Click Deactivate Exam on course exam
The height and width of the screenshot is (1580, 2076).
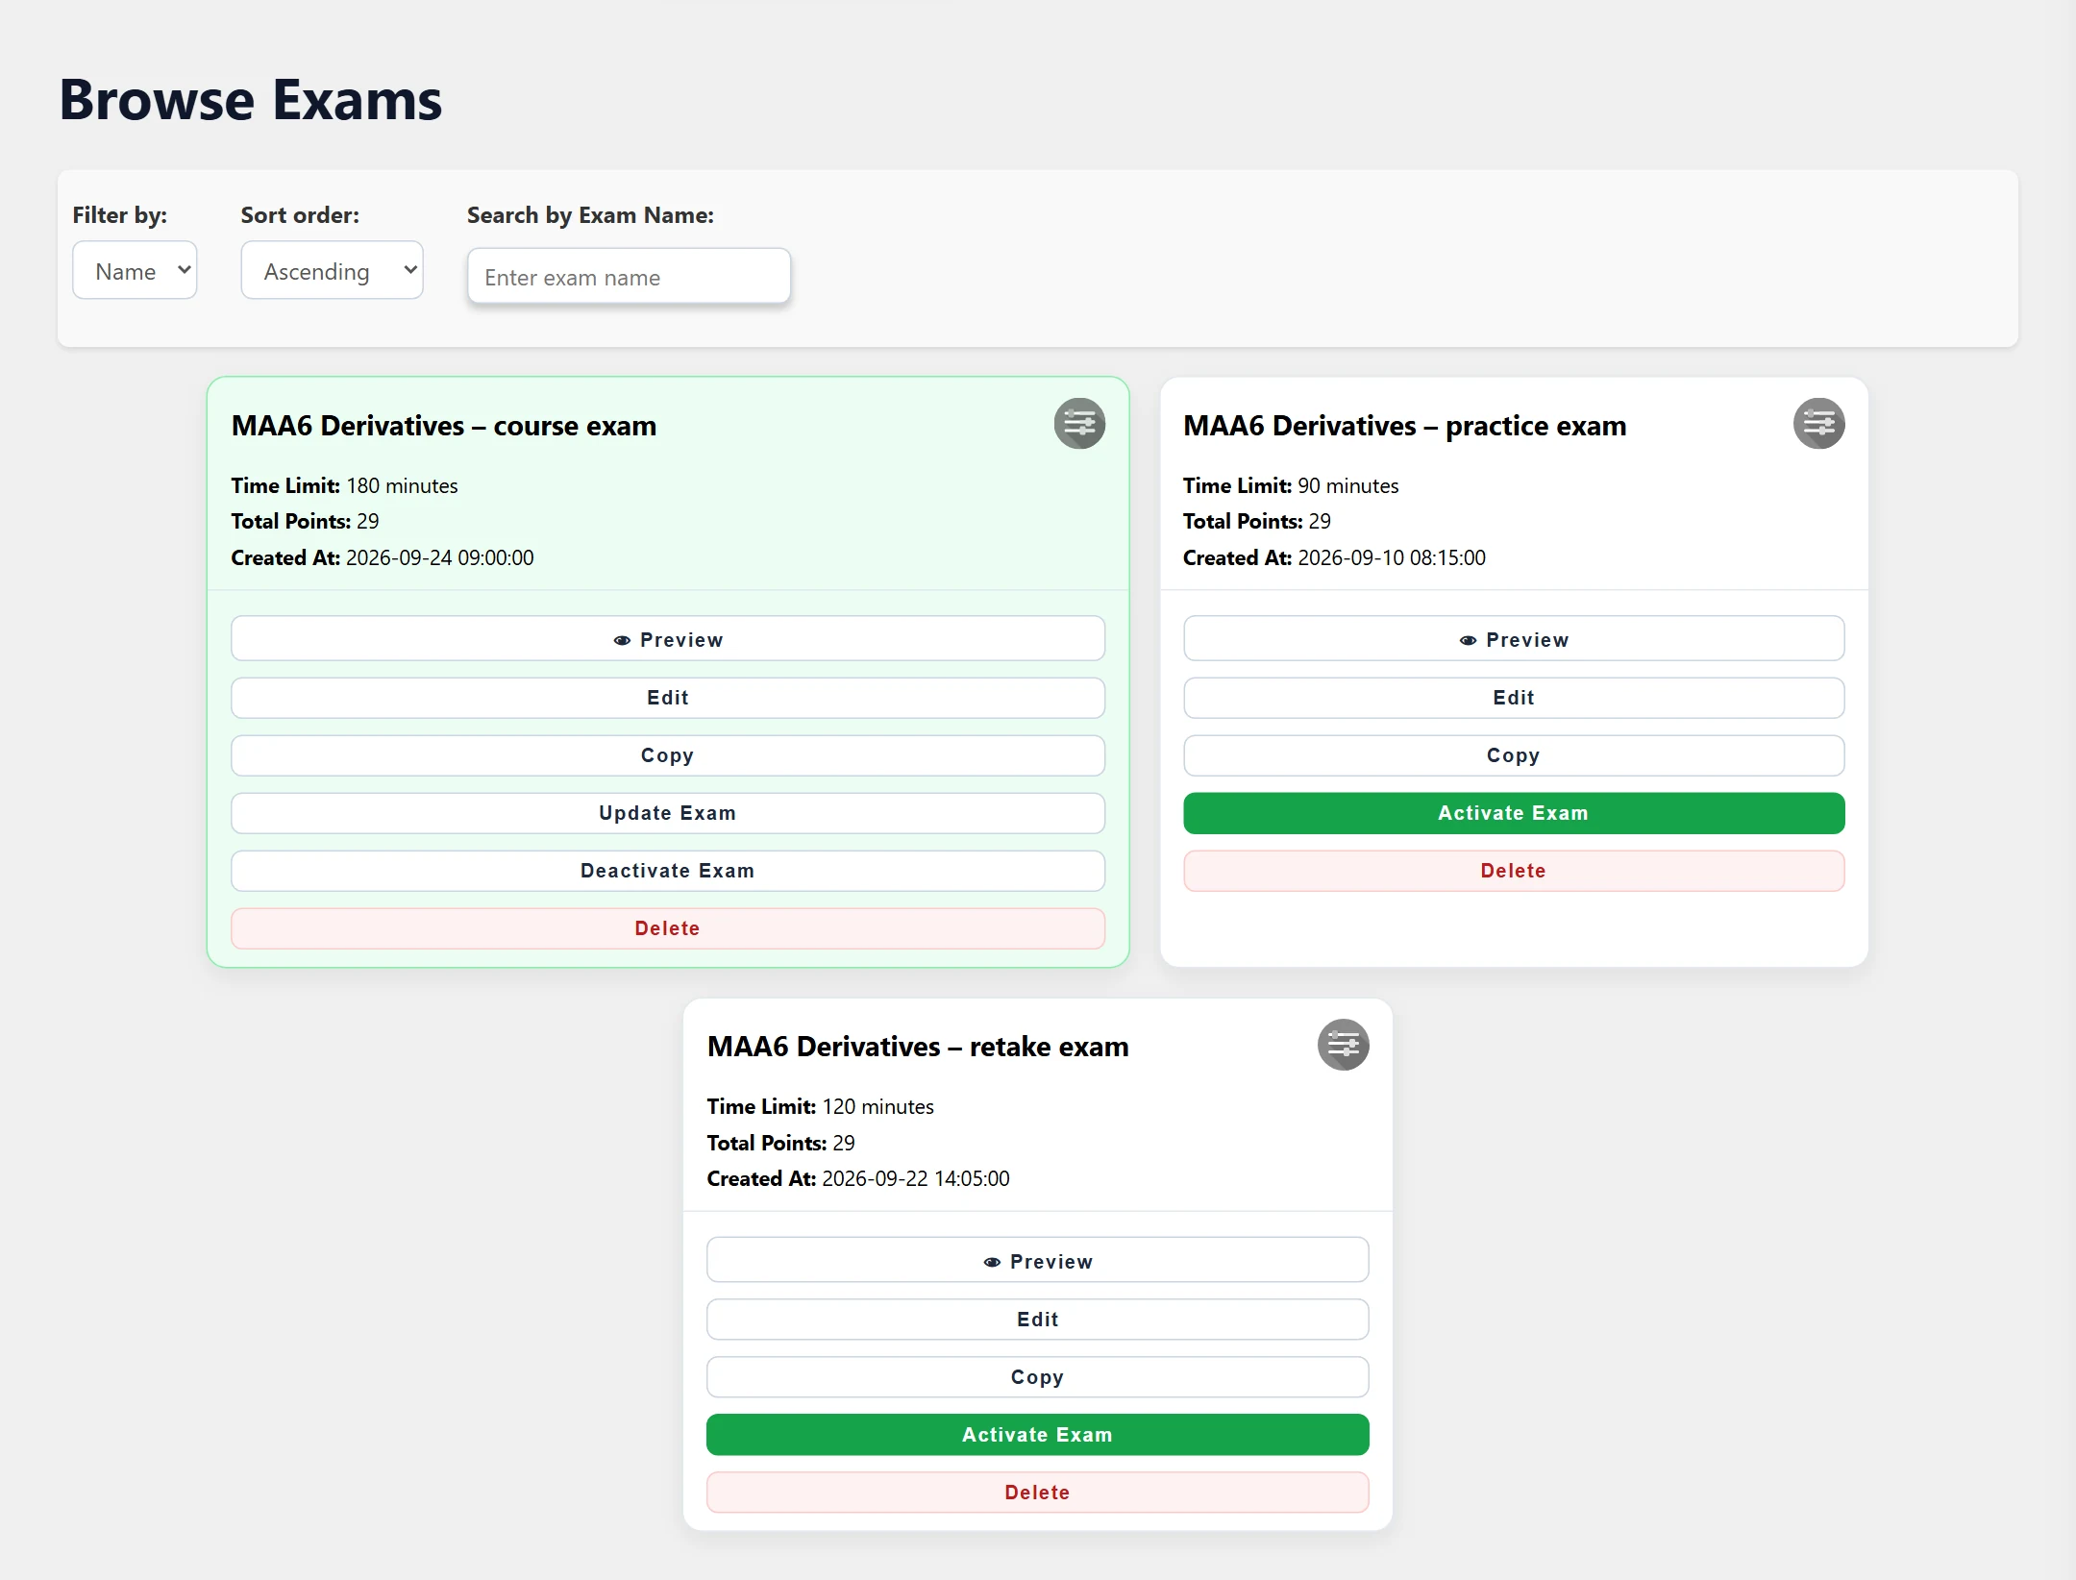coord(667,871)
